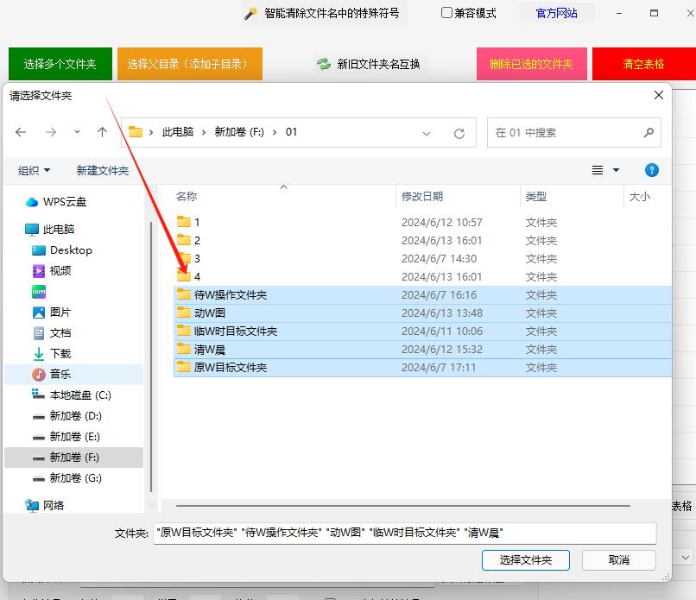
Task: Open the 组织 menu
Action: tap(35, 170)
